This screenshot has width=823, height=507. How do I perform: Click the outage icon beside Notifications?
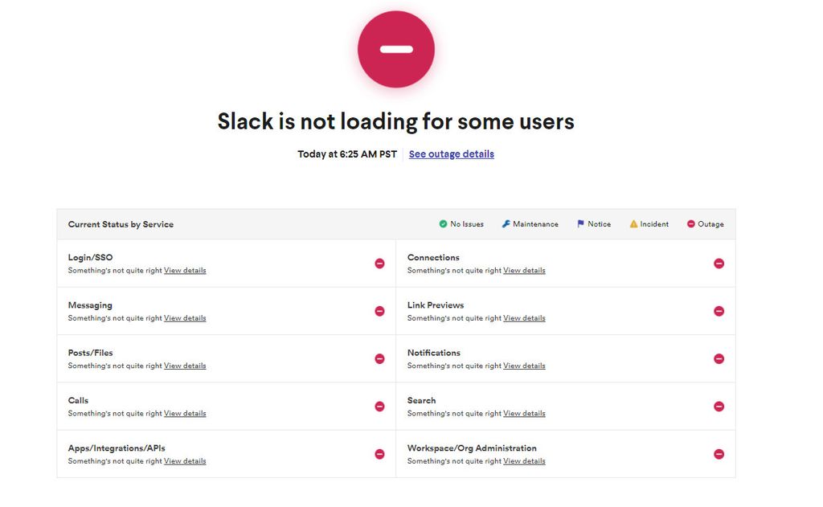[719, 358]
